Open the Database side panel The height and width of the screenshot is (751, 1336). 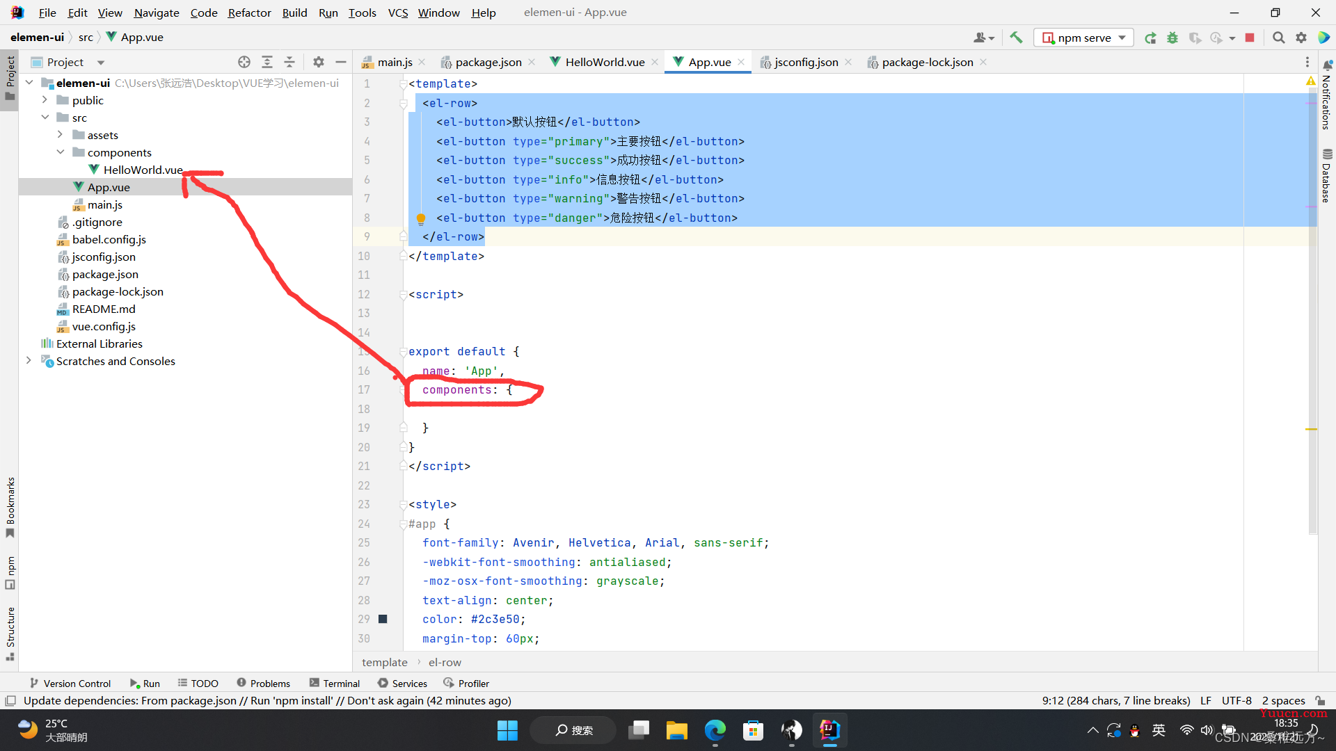[1327, 176]
